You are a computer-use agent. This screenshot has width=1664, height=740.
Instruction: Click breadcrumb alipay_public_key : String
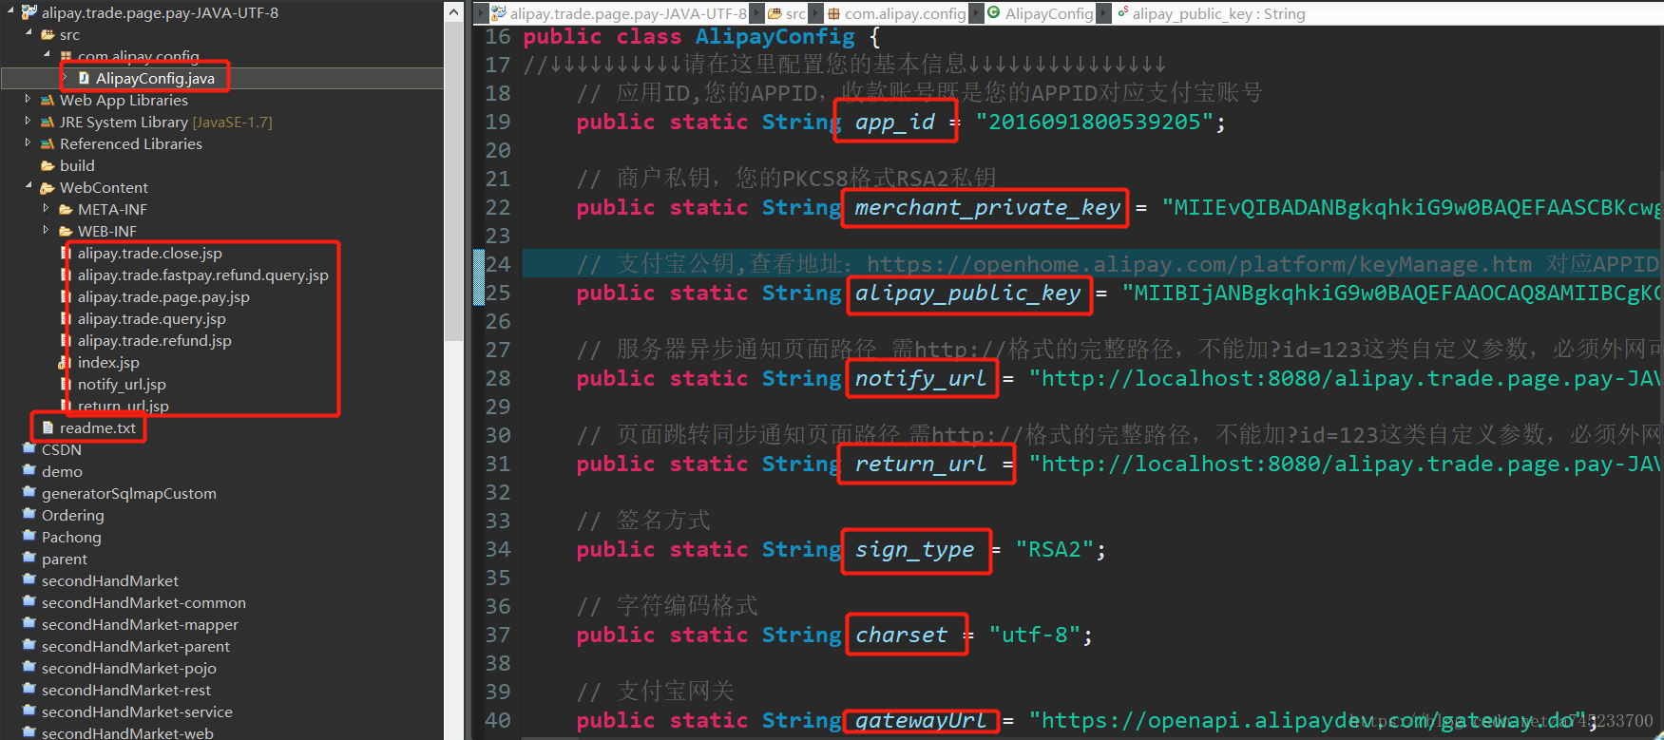(x=1218, y=13)
